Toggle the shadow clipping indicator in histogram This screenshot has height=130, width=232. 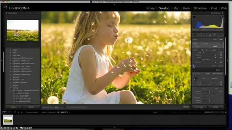pyautogui.click(x=194, y=17)
